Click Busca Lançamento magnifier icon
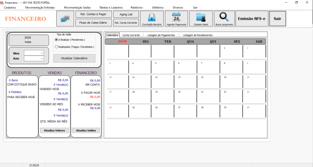313x167 pixels. click(224, 17)
